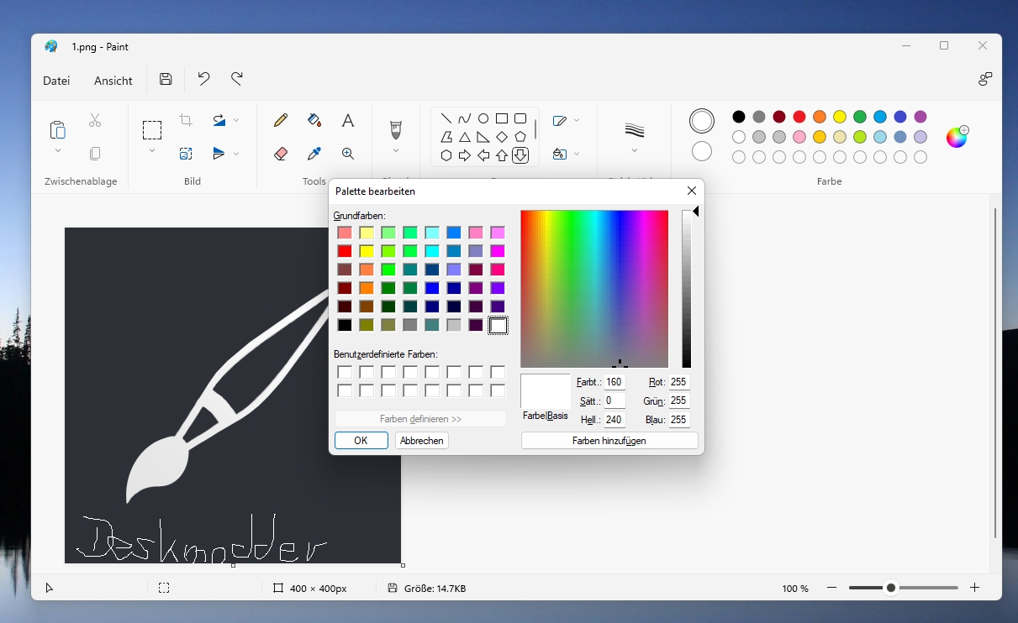Select the black swatch in the ribbon palette
The width and height of the screenshot is (1018, 623).
click(x=739, y=117)
